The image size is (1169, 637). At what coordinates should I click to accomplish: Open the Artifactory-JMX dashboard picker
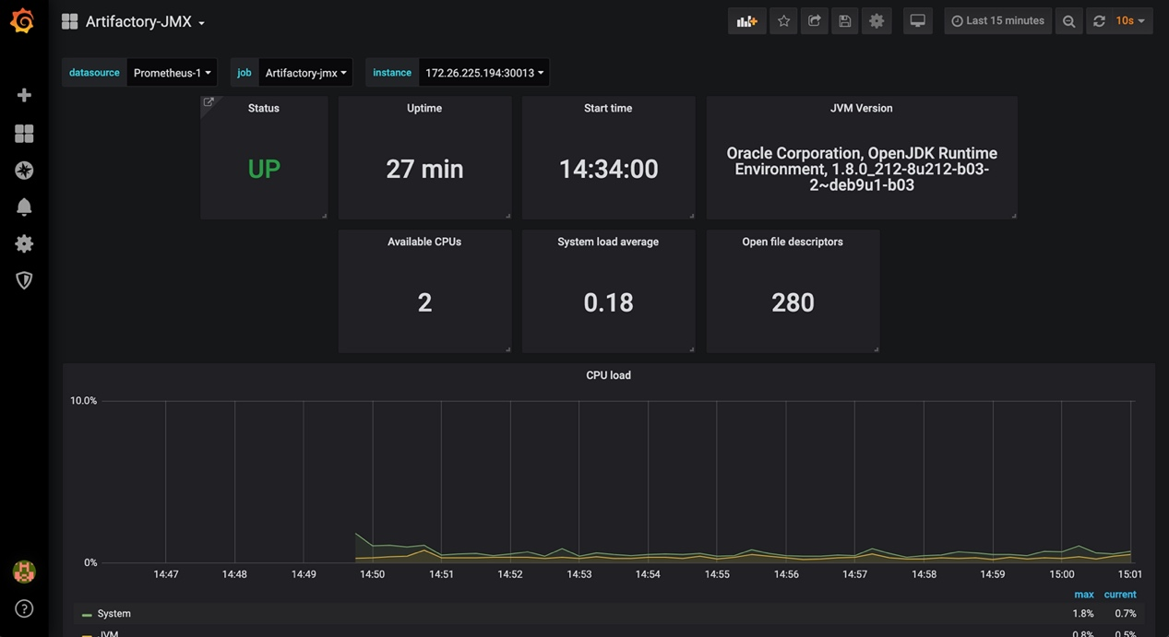click(145, 21)
